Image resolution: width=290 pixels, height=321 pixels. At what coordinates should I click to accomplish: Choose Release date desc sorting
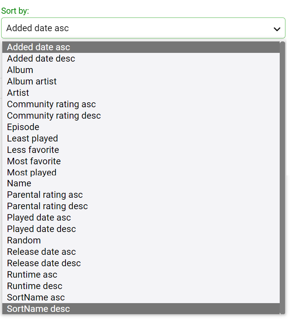[44, 263]
